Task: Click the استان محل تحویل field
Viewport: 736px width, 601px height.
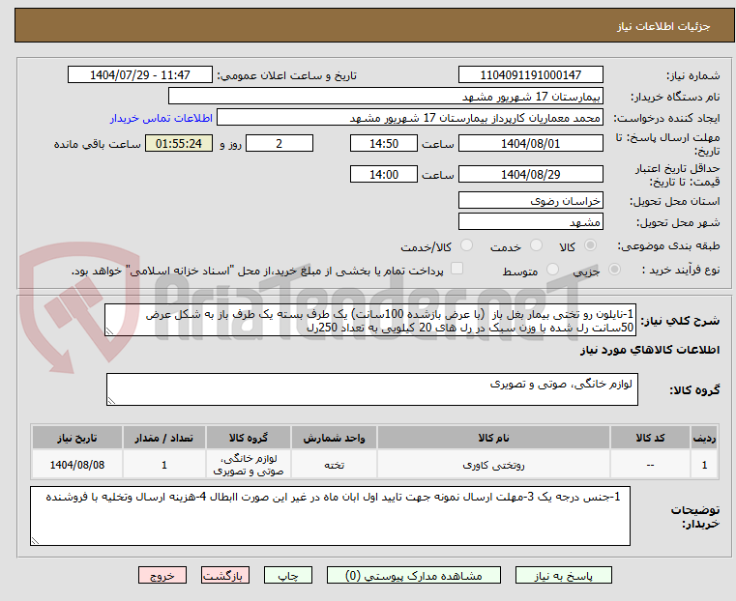Action: [530, 200]
